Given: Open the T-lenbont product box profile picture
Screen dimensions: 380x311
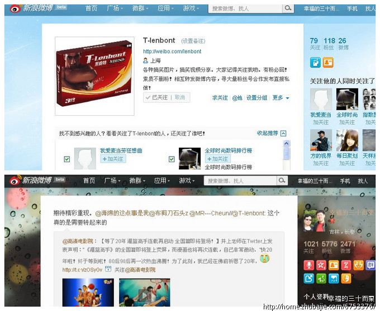Looking at the screenshot, I should coord(96,72).
